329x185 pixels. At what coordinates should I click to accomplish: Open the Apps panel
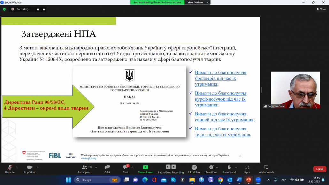(247, 167)
